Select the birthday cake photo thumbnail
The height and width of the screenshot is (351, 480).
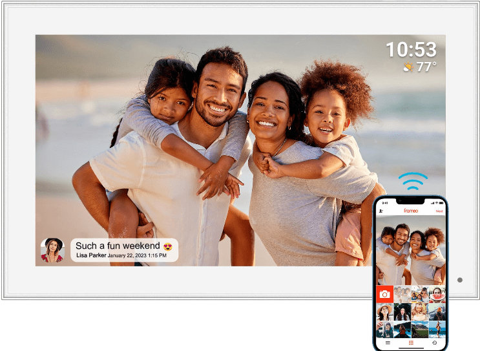pyautogui.click(x=419, y=312)
